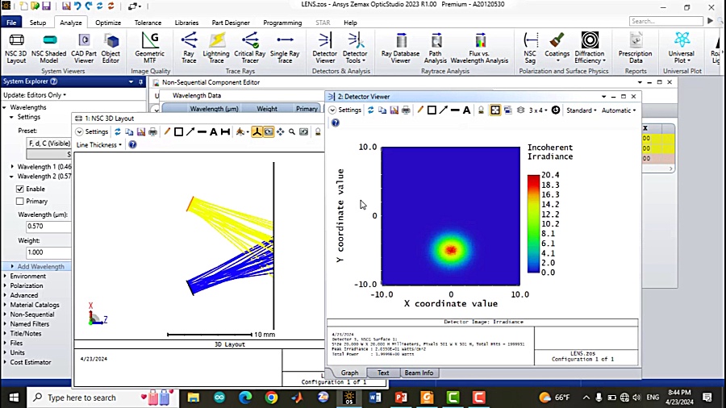The width and height of the screenshot is (726, 408).
Task: Open the Detector Tools dropdown
Action: click(355, 48)
